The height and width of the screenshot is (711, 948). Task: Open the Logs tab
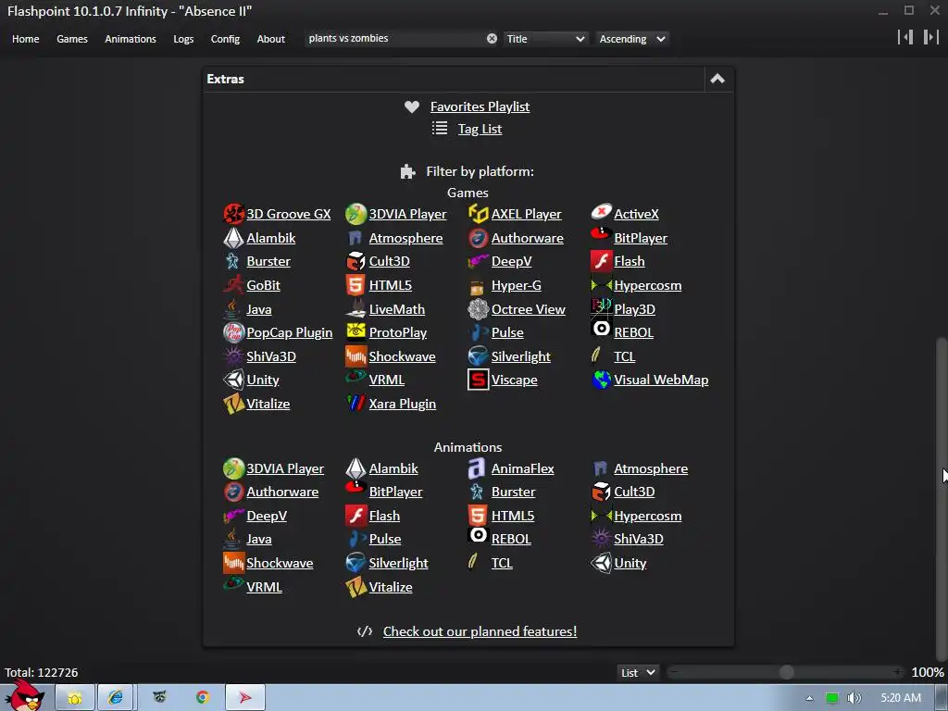tap(183, 39)
